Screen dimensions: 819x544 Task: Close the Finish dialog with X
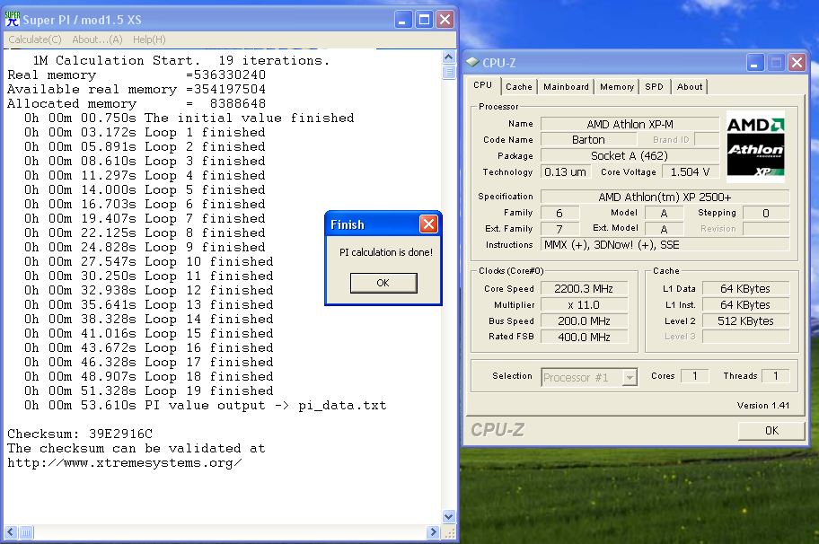[x=429, y=224]
